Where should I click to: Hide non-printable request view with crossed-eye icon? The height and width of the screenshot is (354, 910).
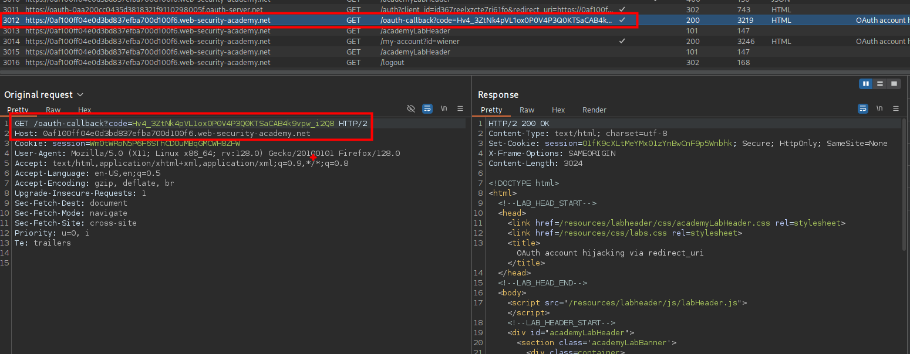point(411,109)
